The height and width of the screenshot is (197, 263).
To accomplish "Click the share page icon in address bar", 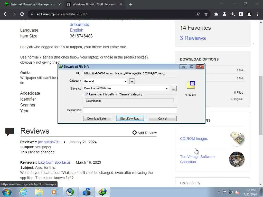I will tap(198, 14).
